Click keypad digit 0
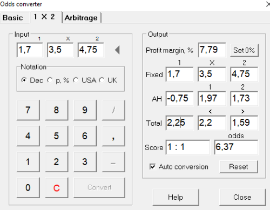 pyautogui.click(x=28, y=188)
